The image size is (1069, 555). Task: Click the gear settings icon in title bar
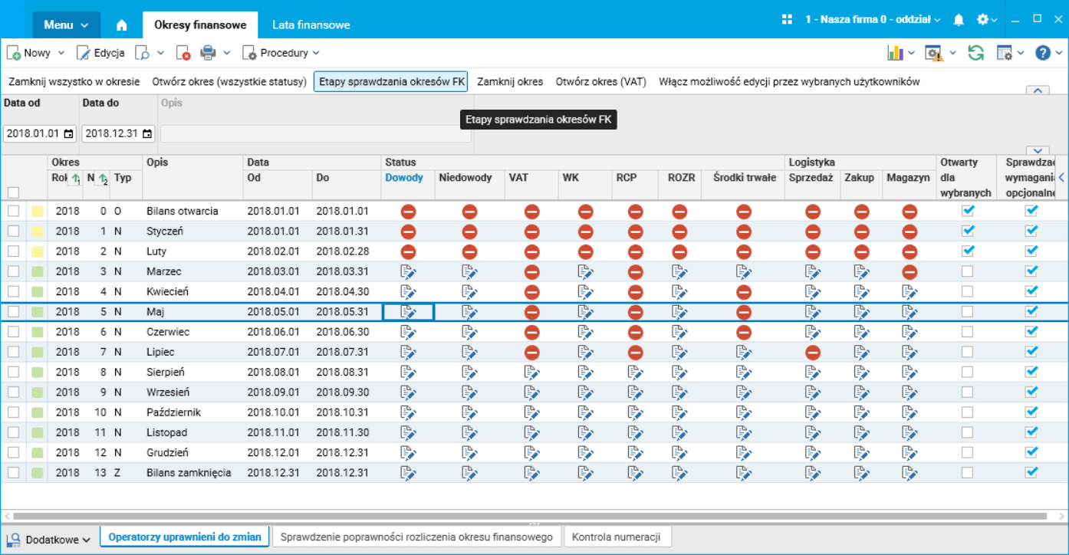[982, 20]
